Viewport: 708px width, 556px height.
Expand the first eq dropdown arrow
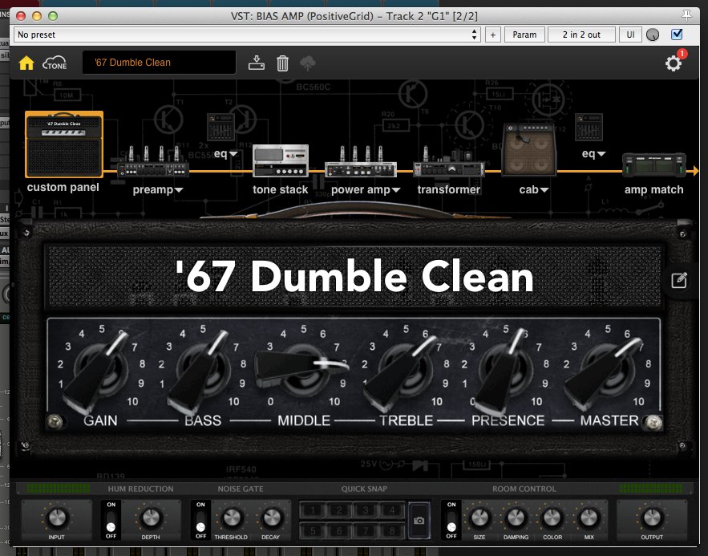(233, 154)
